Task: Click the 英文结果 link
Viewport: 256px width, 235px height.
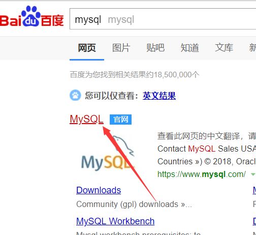Action: [159, 96]
